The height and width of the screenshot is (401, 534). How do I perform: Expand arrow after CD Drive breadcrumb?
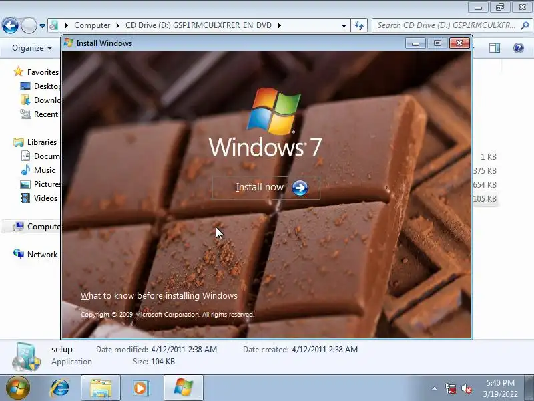(279, 25)
